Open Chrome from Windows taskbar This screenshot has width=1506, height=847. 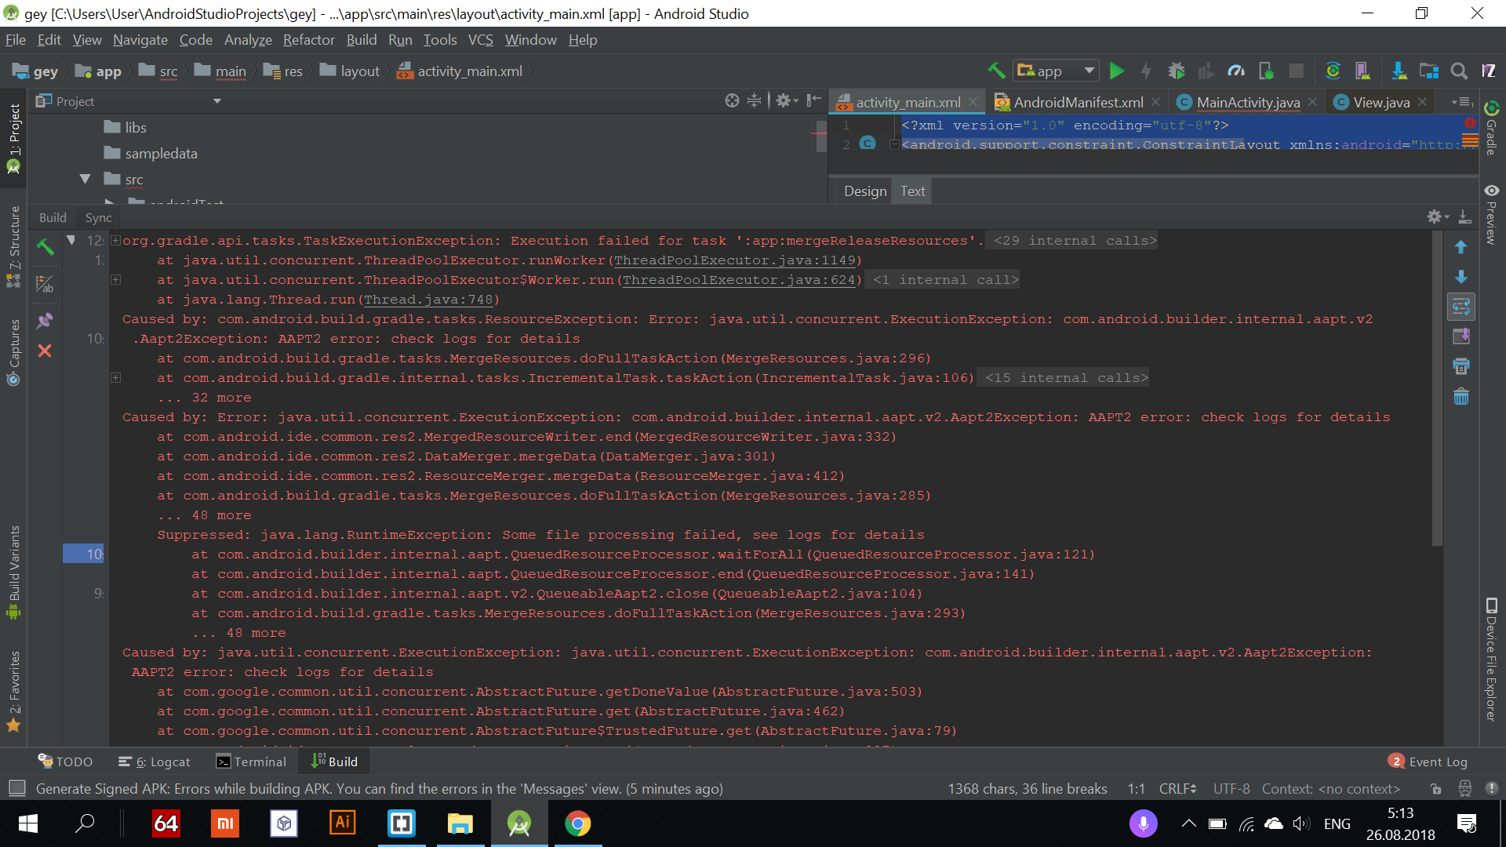click(578, 823)
